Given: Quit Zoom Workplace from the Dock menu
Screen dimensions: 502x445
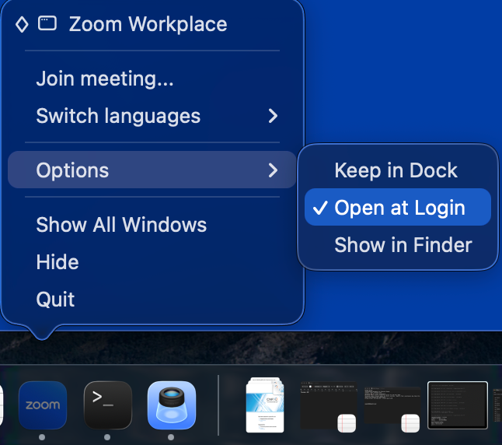Looking at the screenshot, I should click(55, 300).
